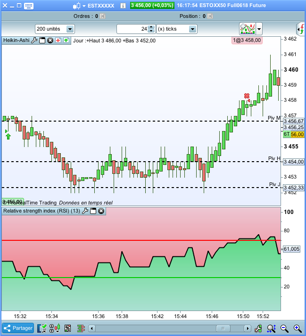The image size is (306, 336).
Task: Expand the indicator button dropdown arrow
Action: tap(259, 29)
